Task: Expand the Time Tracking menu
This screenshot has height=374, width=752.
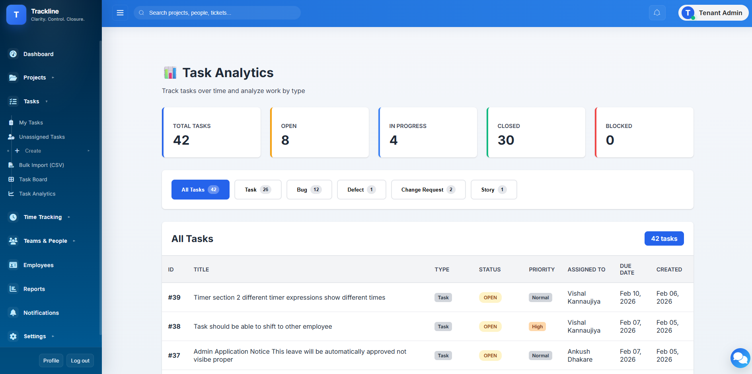Action: point(69,217)
